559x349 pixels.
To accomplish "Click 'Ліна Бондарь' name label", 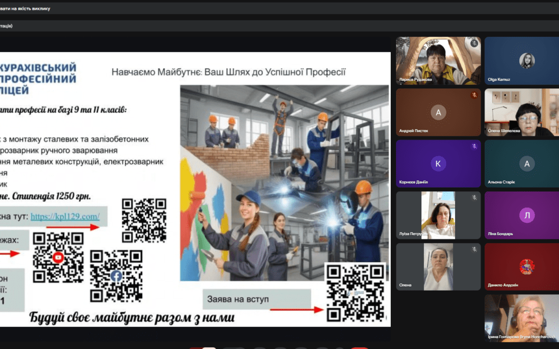I will click(x=500, y=234).
